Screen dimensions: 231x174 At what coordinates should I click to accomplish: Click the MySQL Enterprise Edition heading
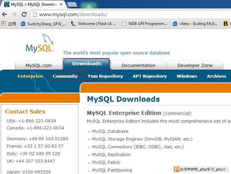(124, 113)
